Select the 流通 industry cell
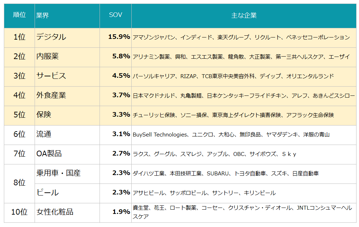The image size is (359, 227). coord(44,134)
